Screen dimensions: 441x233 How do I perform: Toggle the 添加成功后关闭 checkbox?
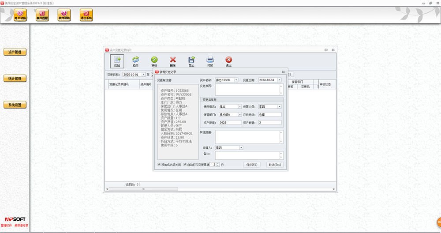(x=159, y=165)
